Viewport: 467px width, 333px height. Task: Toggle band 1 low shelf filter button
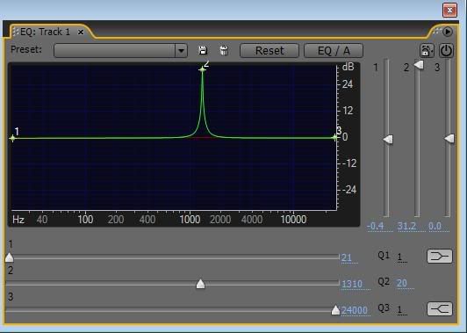click(x=440, y=257)
